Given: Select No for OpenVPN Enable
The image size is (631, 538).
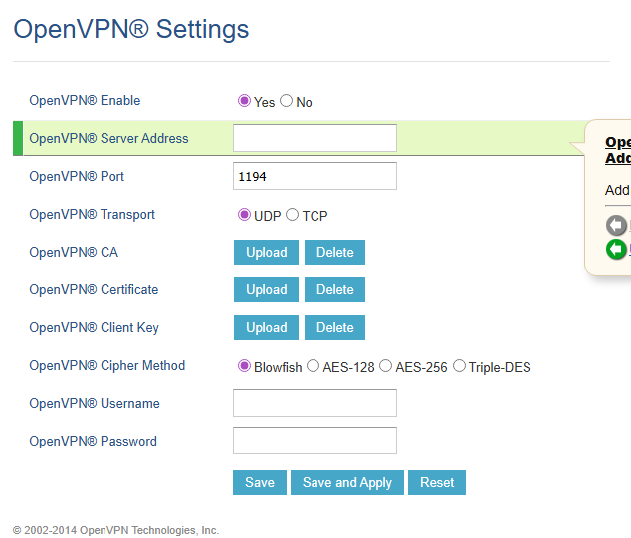Looking at the screenshot, I should coord(287,101).
